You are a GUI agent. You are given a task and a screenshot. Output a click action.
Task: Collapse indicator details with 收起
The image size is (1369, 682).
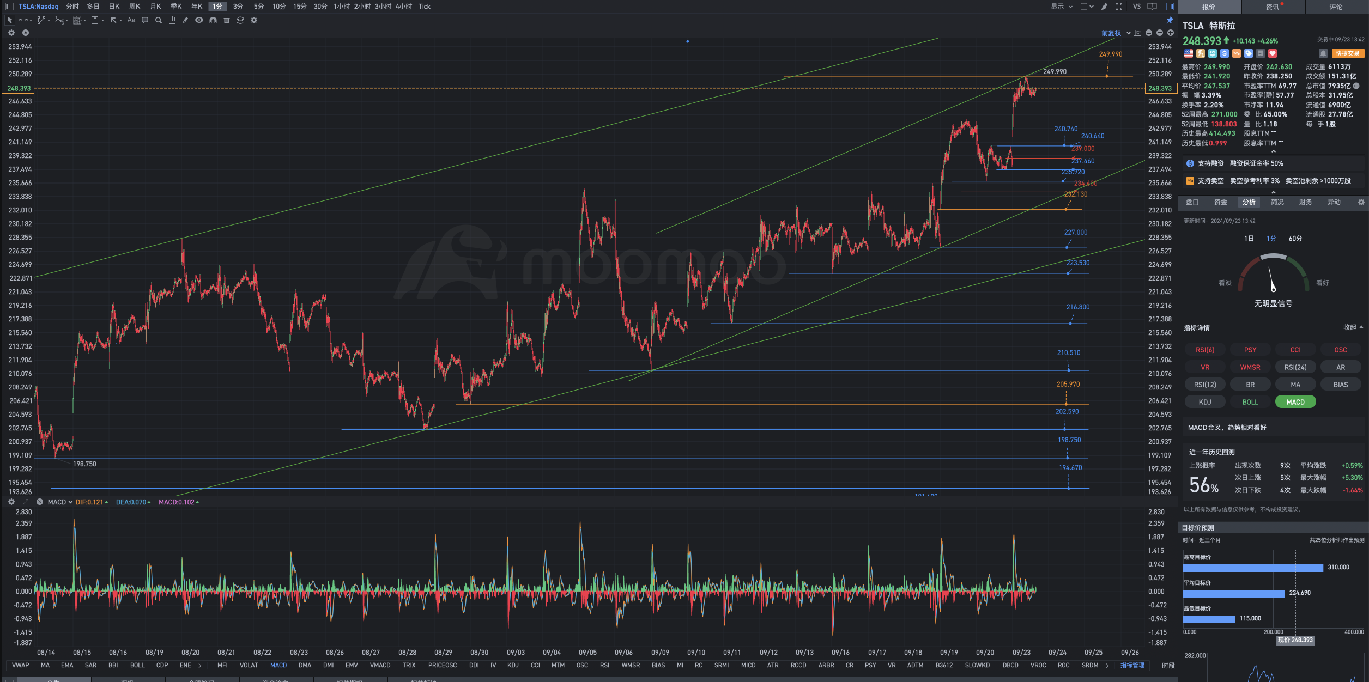pos(1353,327)
